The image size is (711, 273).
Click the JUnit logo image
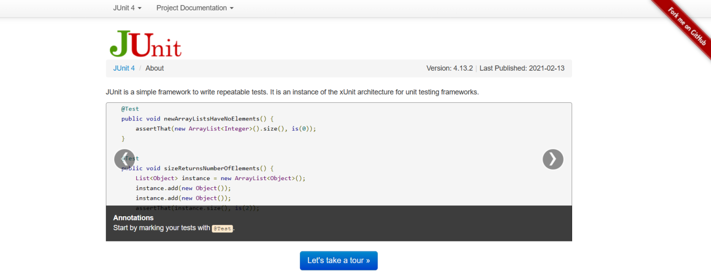coord(145,43)
